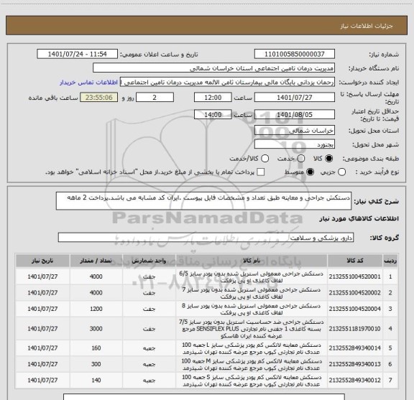Click quantity 1200 in row 3
Screen dimensions: 414x400
coord(96,309)
